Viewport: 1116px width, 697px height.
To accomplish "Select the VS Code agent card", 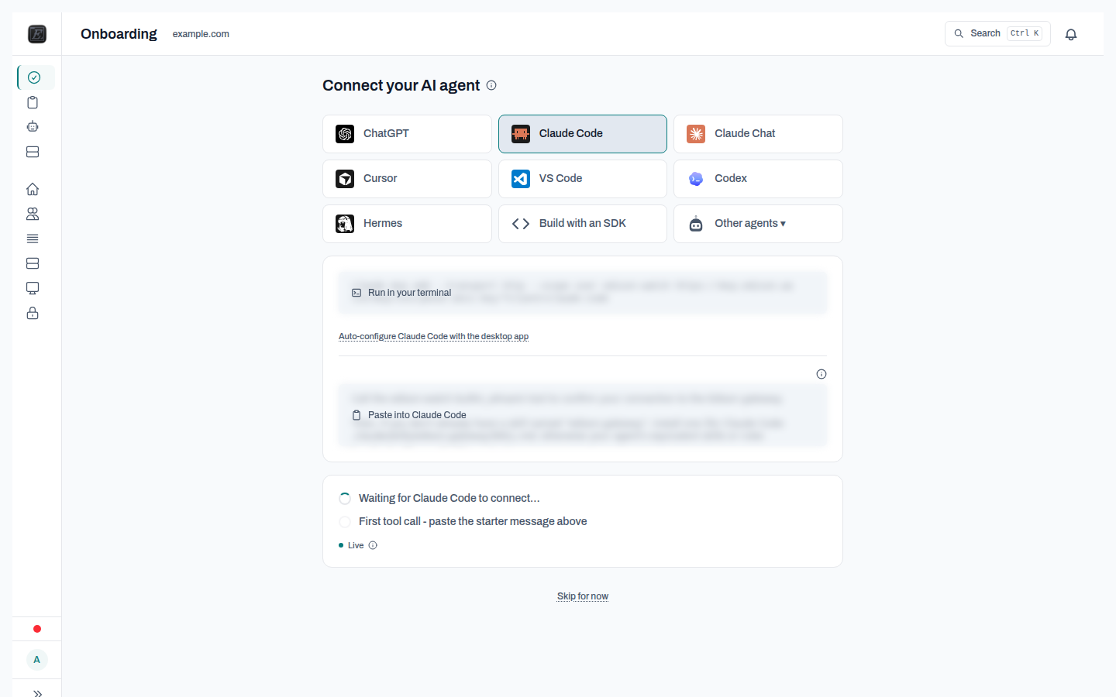I will (583, 179).
